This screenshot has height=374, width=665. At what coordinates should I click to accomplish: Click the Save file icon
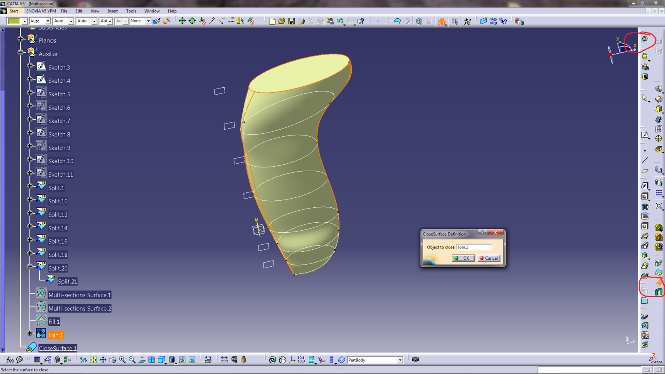pos(292,21)
